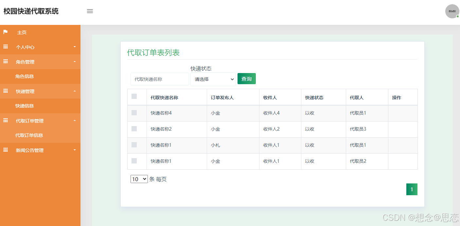The height and width of the screenshot is (226, 460).
Task: Click the grid icon beside 新闻公告管理
Action: (6, 150)
